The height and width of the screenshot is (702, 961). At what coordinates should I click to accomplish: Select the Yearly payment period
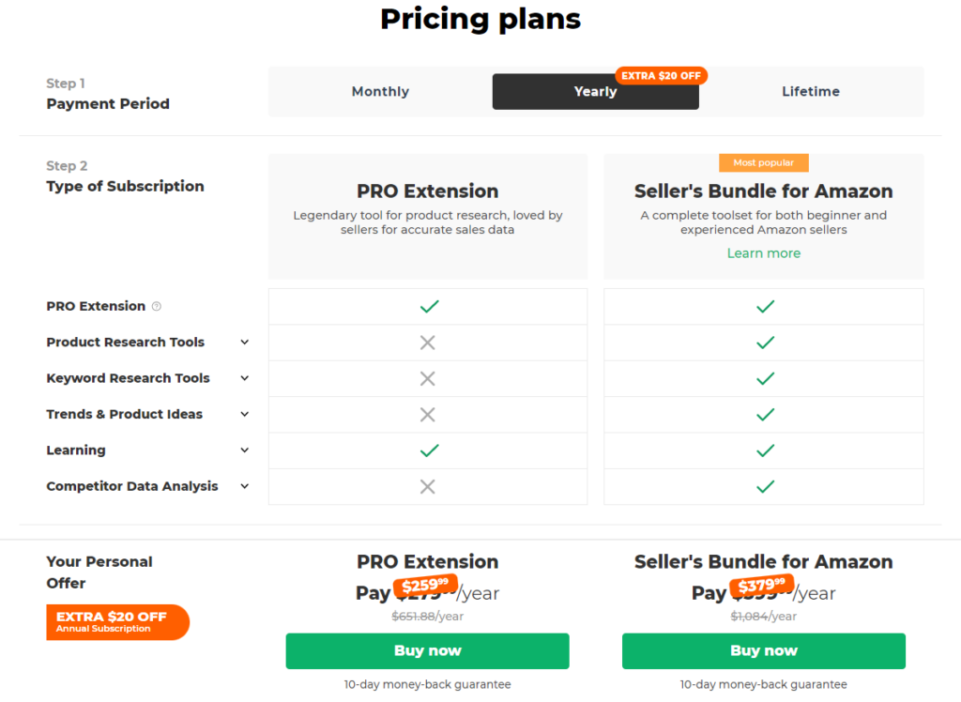pyautogui.click(x=595, y=91)
